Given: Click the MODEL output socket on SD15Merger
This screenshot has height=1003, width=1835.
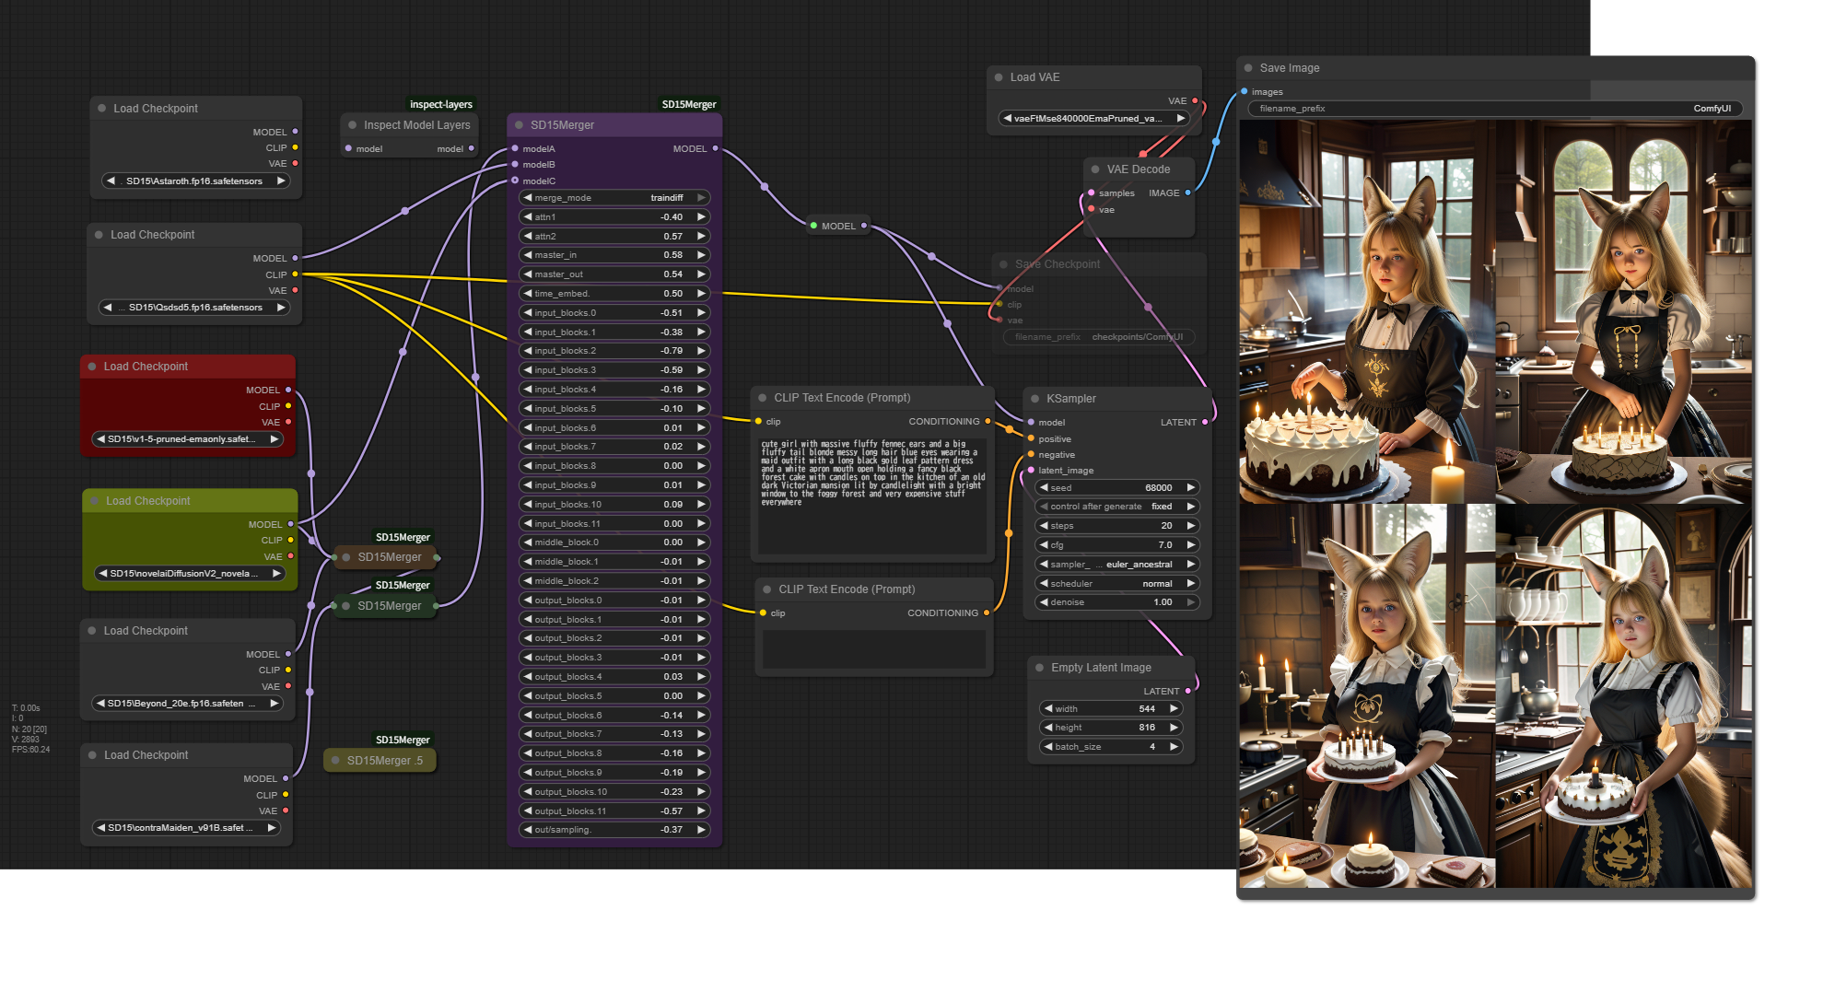Looking at the screenshot, I should pos(715,148).
